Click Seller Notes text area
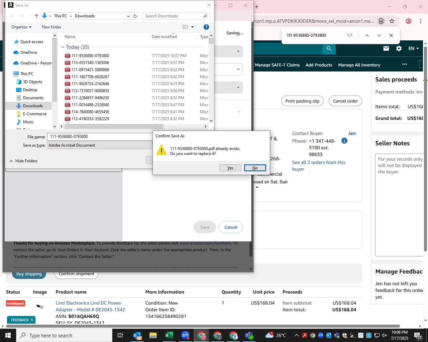Viewport: 428px width, 342px height. [399, 205]
